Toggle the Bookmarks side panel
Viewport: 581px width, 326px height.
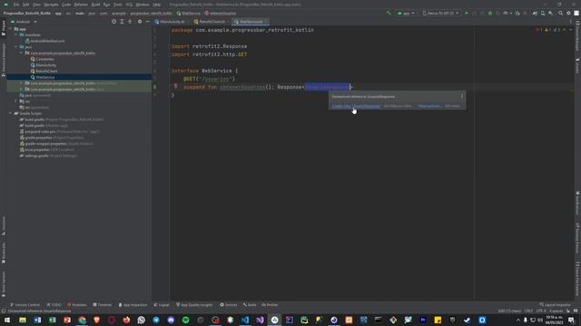click(x=4, y=254)
